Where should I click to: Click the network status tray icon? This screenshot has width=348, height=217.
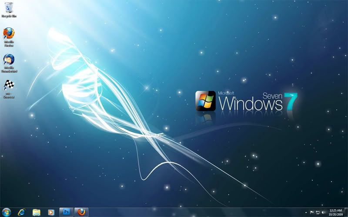(x=318, y=212)
